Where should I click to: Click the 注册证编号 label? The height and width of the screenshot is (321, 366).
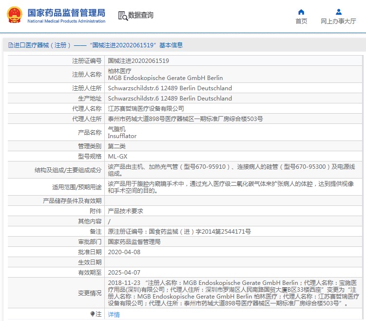tap(87, 61)
